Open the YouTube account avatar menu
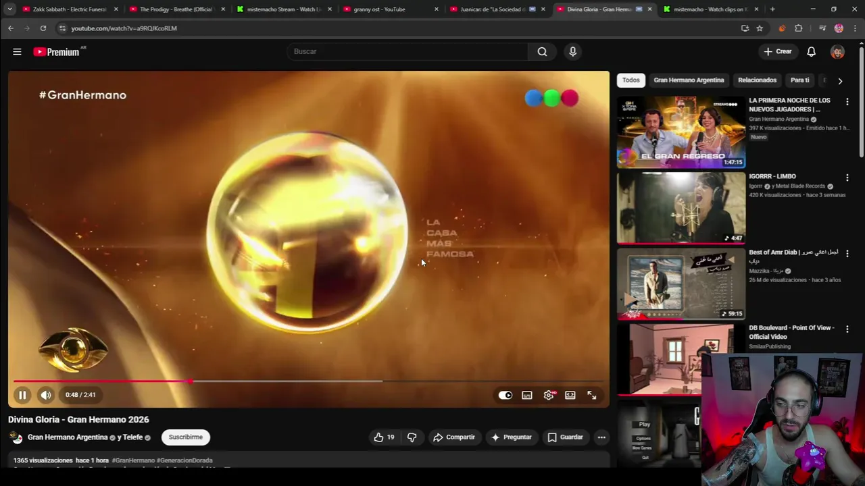The image size is (865, 486). click(x=837, y=51)
